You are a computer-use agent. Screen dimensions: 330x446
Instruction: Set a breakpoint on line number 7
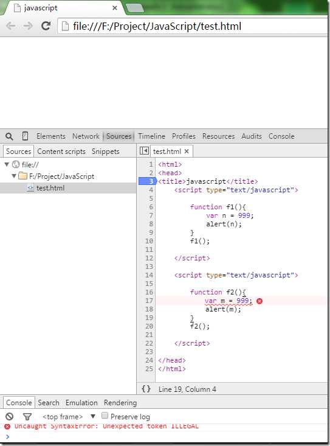point(151,215)
